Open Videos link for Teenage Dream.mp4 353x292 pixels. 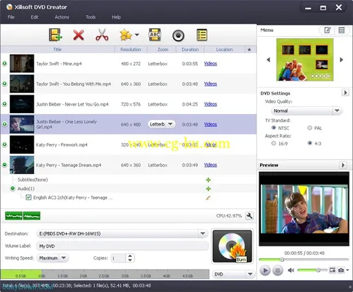[210, 165]
